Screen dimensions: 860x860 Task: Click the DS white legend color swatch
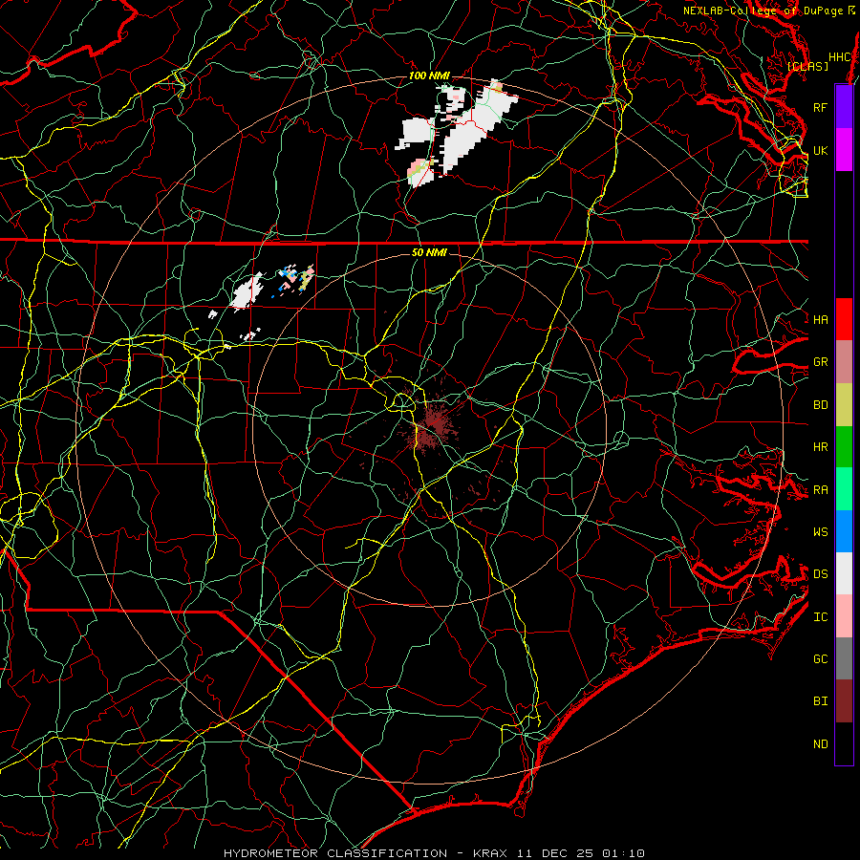844,573
